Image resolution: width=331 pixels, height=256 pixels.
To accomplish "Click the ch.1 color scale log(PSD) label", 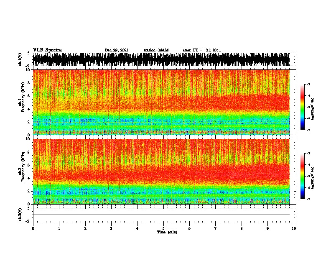I will (313, 109).
